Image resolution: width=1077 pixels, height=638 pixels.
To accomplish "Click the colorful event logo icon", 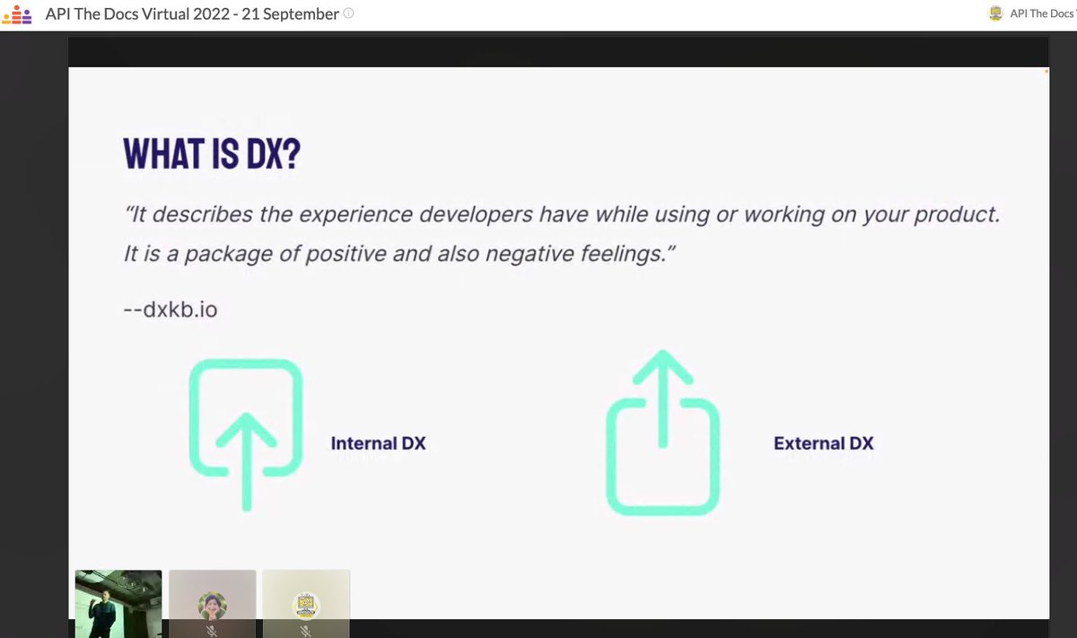I will [16, 13].
